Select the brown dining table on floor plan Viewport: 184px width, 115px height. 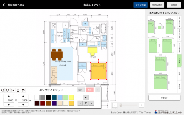tap(57, 54)
